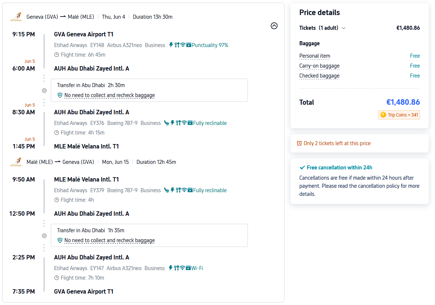Click the Free cancellation within 24h heading

pos(339,168)
